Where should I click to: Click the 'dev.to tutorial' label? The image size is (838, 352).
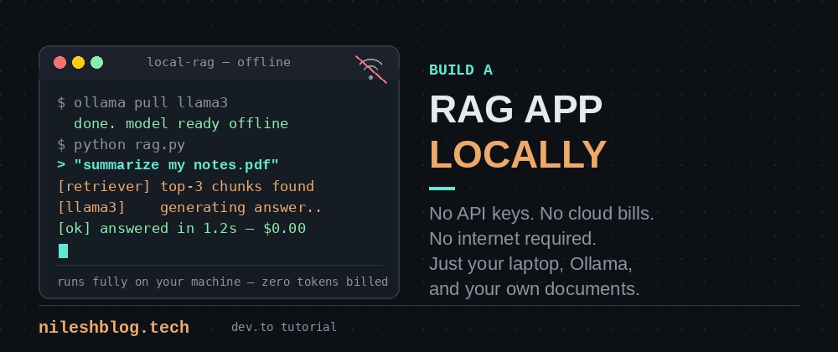(284, 327)
